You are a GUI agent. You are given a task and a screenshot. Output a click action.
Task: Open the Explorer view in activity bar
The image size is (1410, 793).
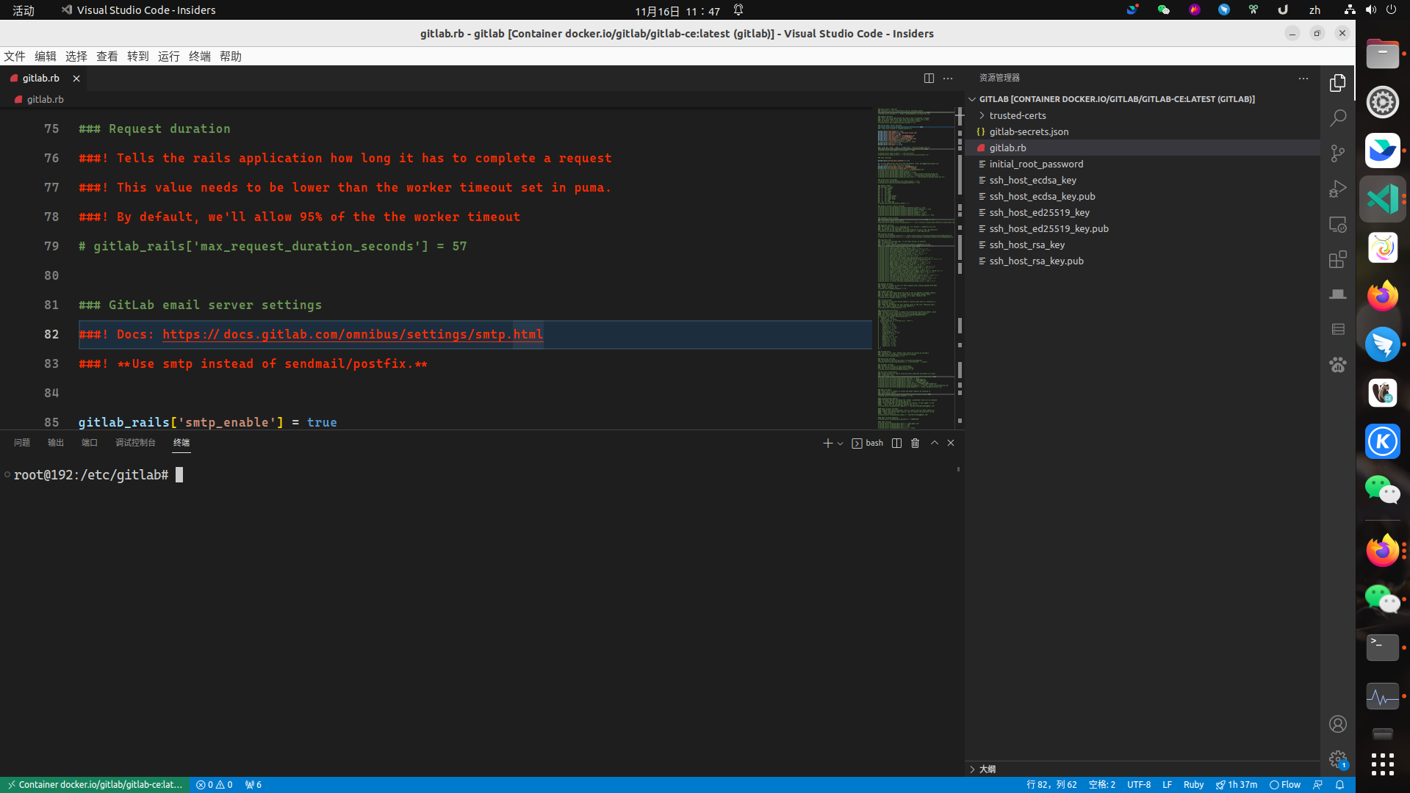click(x=1337, y=83)
